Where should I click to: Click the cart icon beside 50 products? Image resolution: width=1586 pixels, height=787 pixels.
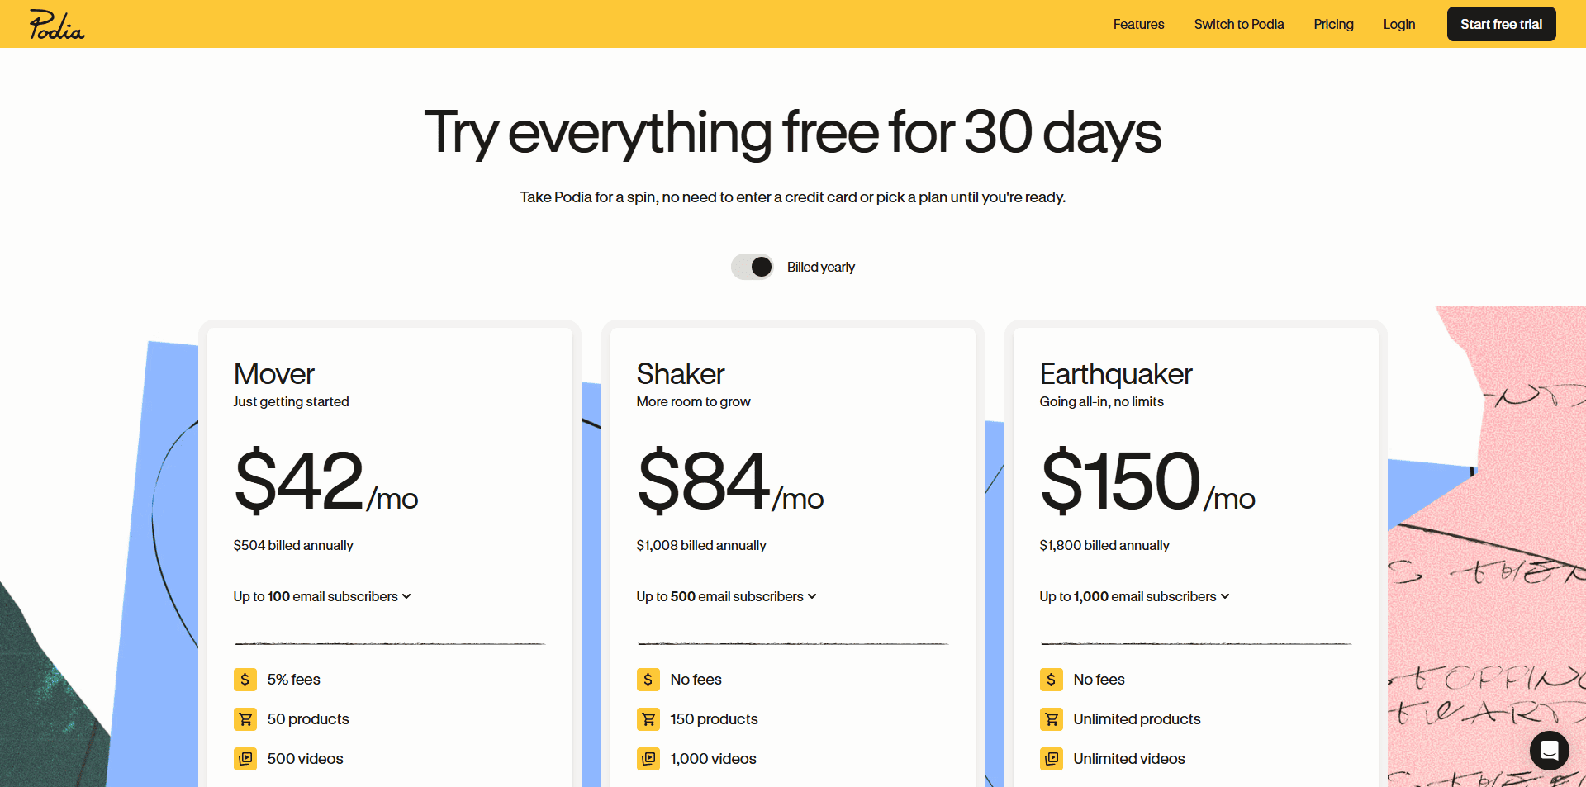pyautogui.click(x=245, y=719)
